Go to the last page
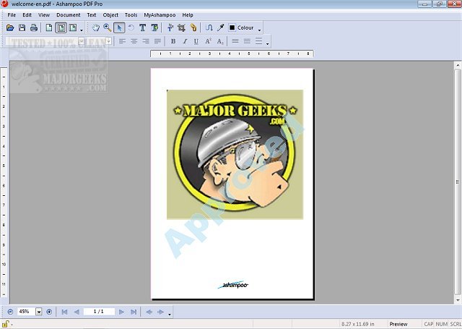Screen dimensions: 462x329 (x=134, y=312)
